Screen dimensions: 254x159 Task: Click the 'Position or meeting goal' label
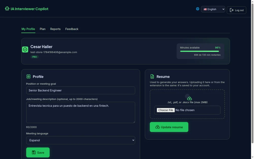click(41, 84)
